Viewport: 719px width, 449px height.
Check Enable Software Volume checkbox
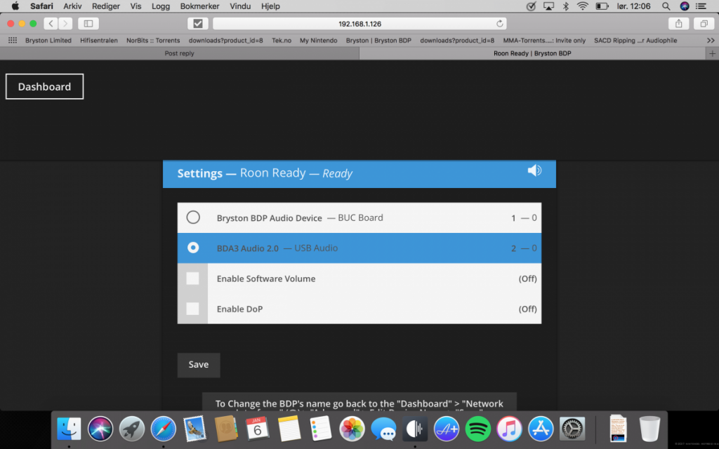192,278
